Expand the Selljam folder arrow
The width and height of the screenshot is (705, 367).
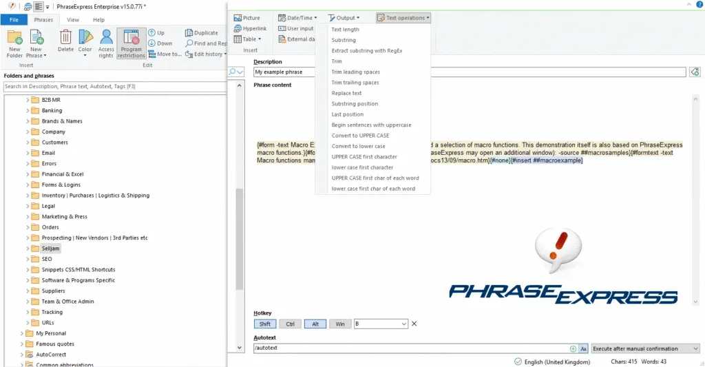(x=28, y=249)
